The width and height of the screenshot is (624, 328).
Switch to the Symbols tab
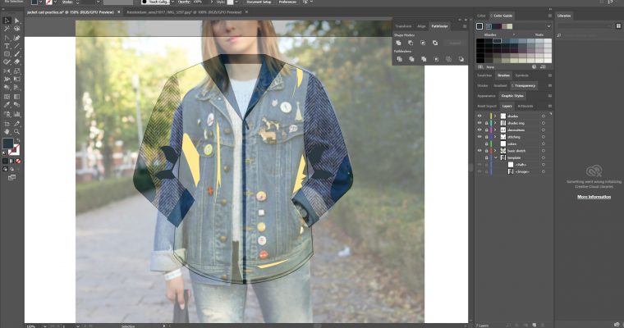(521, 75)
